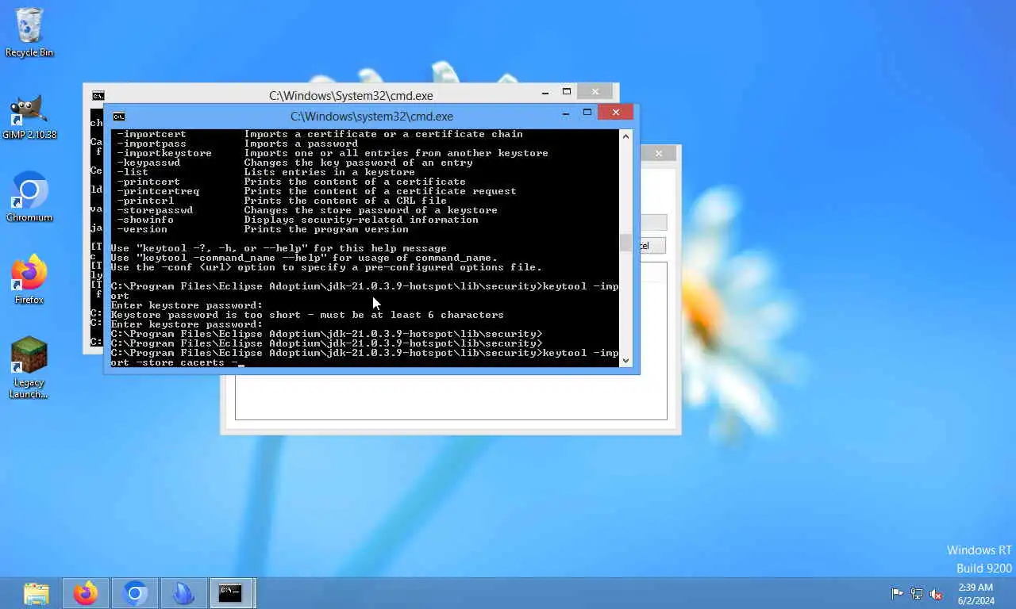Open muted volume icon in tray
Image resolution: width=1016 pixels, height=609 pixels.
tap(936, 593)
